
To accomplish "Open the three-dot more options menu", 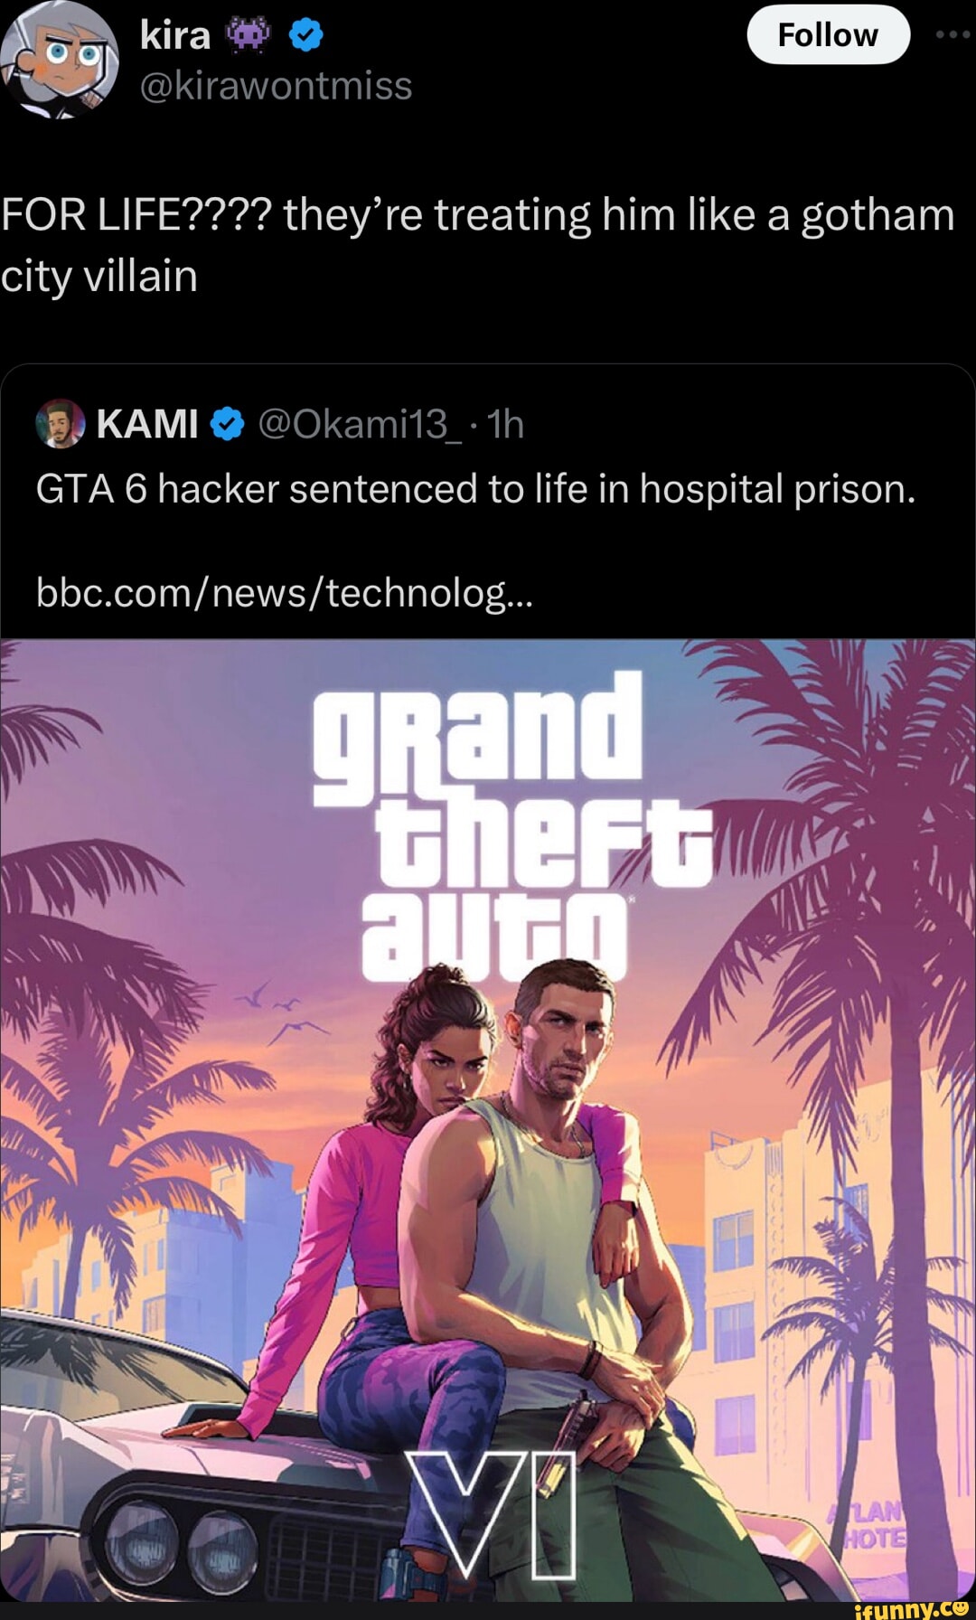I will click(953, 34).
